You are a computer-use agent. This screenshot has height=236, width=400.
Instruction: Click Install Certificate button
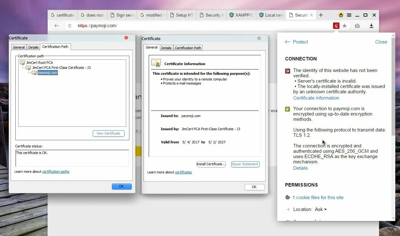click(211, 164)
